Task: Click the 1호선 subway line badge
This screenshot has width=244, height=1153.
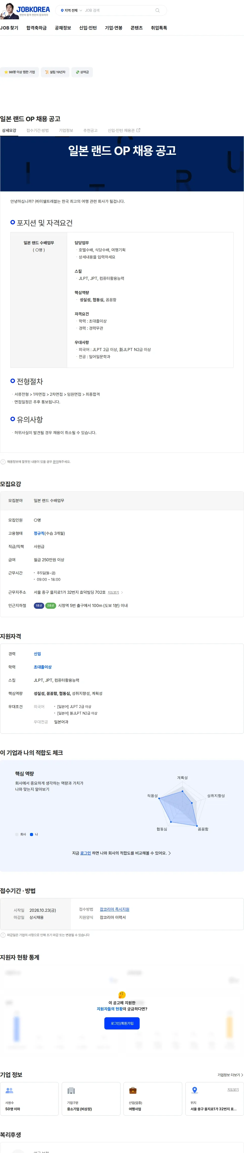Action: tap(39, 605)
